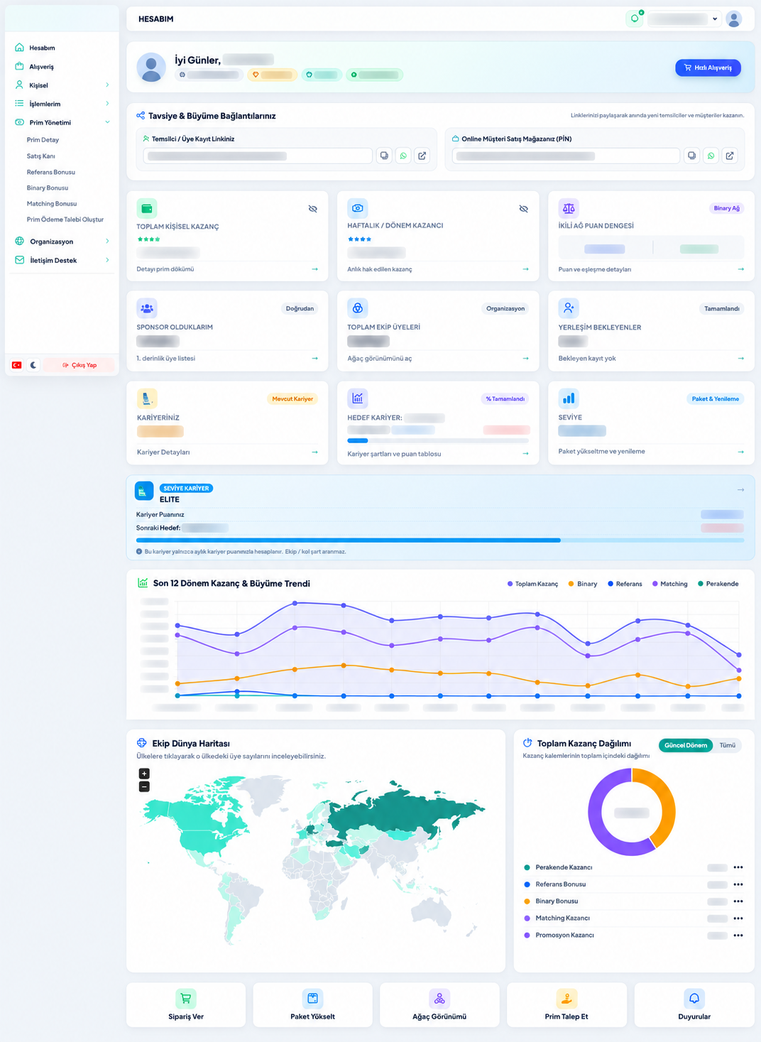The image size is (761, 1042).
Task: Open the Binary Bonusu submenu item
Action: coord(48,188)
